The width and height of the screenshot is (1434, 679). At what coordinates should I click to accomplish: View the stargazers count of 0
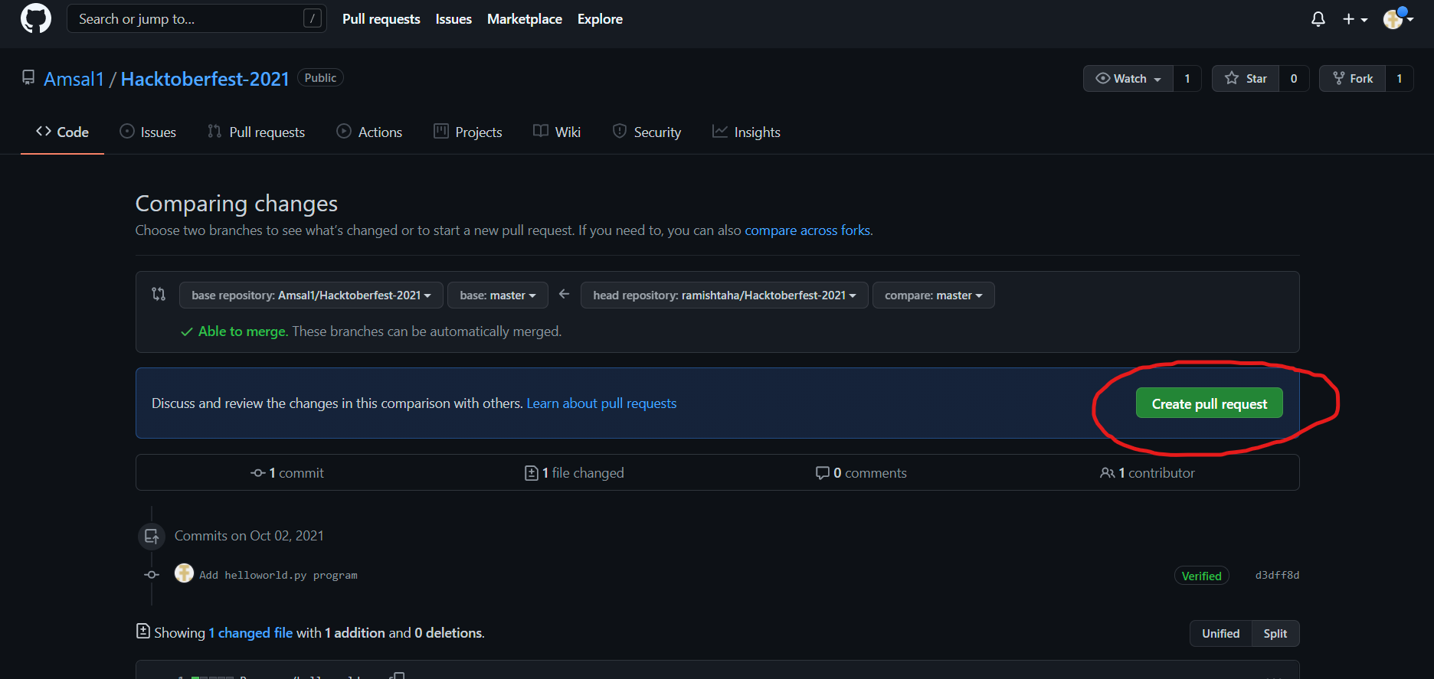[x=1294, y=78]
